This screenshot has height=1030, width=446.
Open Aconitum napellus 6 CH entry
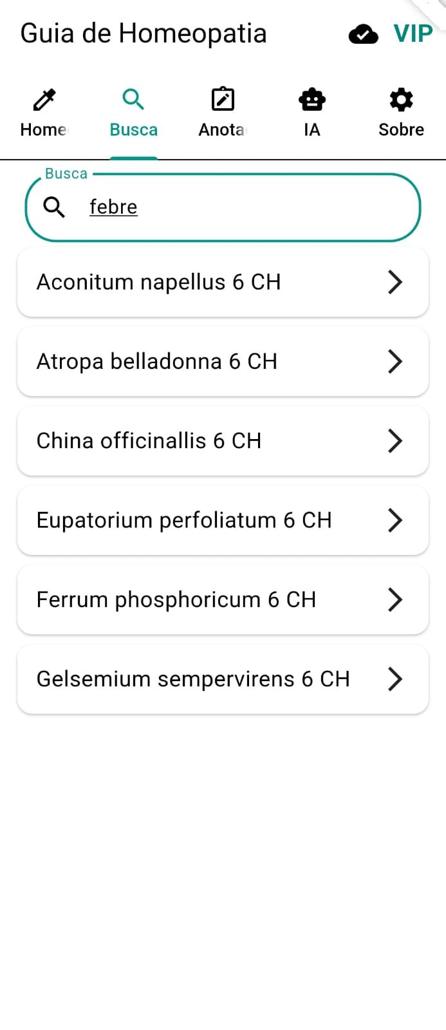pyautogui.click(x=223, y=282)
